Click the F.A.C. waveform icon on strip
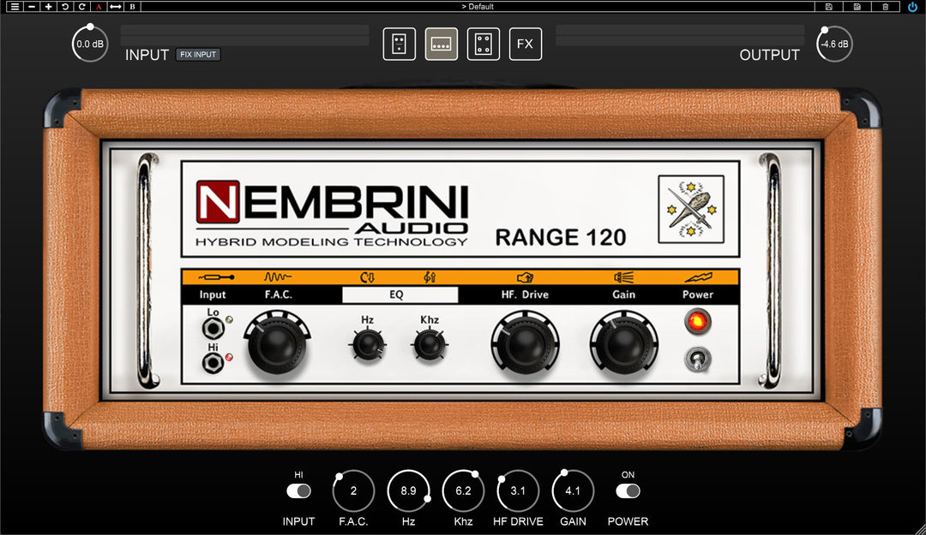The image size is (926, 535). (278, 276)
